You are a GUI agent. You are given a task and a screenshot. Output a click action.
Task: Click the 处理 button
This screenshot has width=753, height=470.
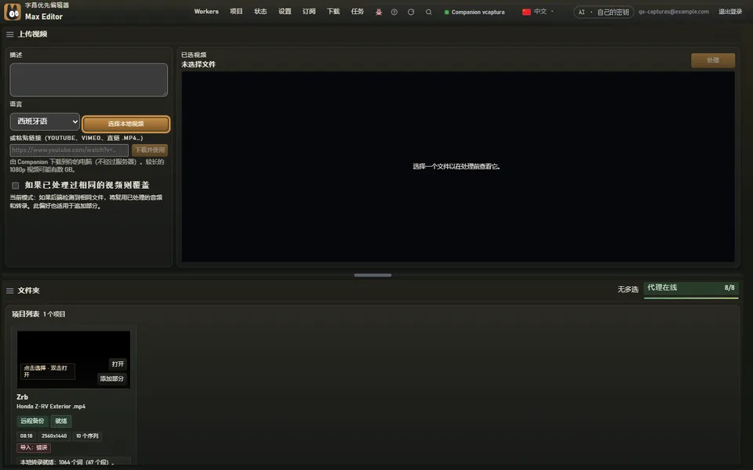pyautogui.click(x=713, y=60)
